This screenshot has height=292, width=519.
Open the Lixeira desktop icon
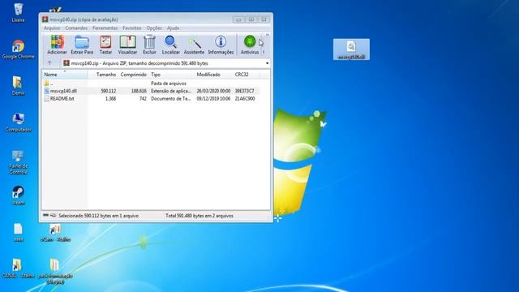click(x=18, y=13)
